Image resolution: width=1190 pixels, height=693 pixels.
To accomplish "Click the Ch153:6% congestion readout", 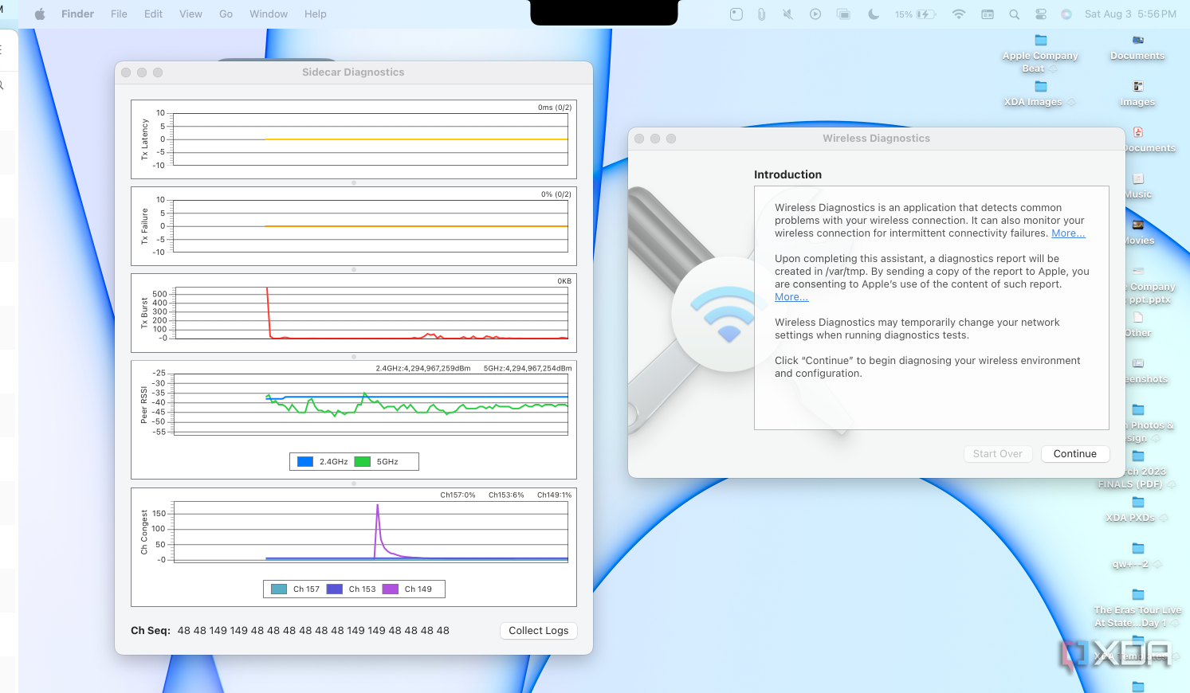I will coord(506,495).
